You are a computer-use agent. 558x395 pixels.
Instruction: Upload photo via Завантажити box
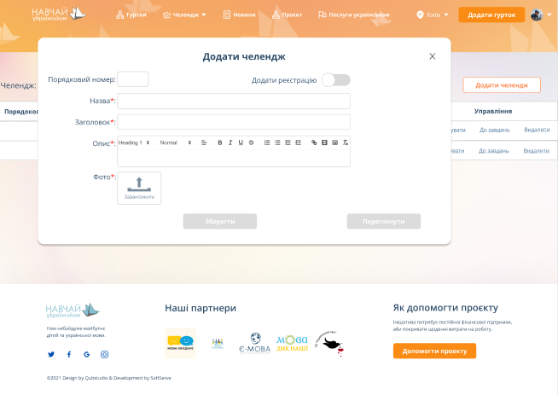[x=139, y=189]
